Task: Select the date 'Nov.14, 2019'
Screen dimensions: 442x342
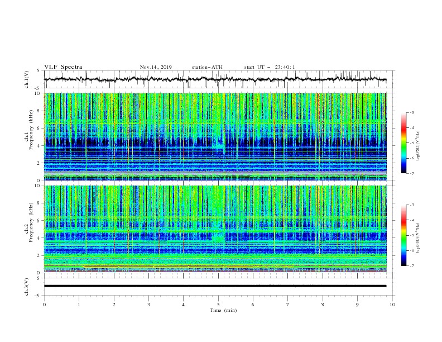Action: [156, 67]
